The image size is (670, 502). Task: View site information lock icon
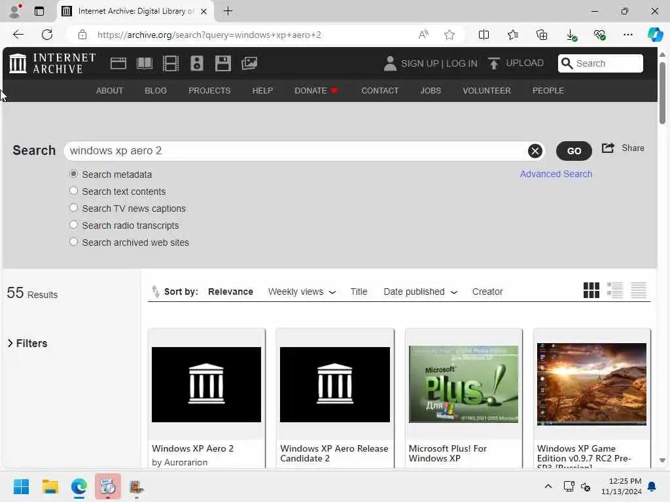82,35
